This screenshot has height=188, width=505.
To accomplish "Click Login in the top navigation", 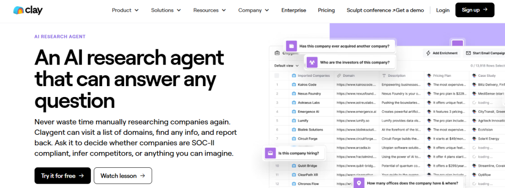I will click(x=443, y=10).
